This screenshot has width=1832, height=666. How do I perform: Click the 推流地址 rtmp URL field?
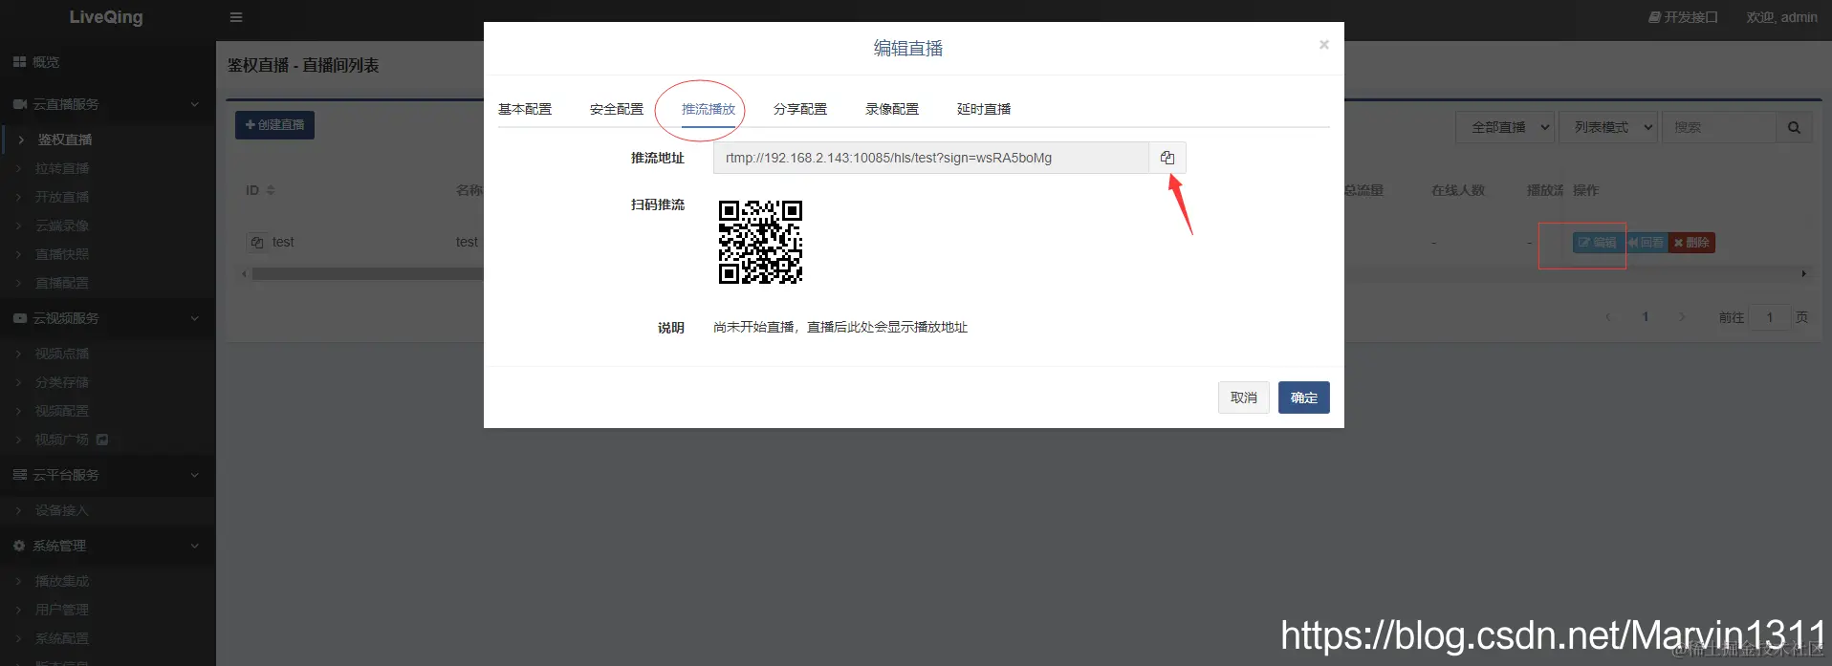click(931, 158)
